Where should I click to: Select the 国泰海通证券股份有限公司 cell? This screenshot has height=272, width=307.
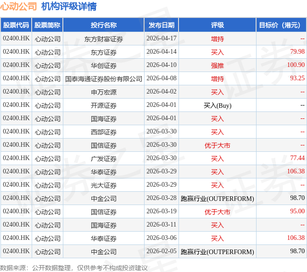pyautogui.click(x=104, y=79)
